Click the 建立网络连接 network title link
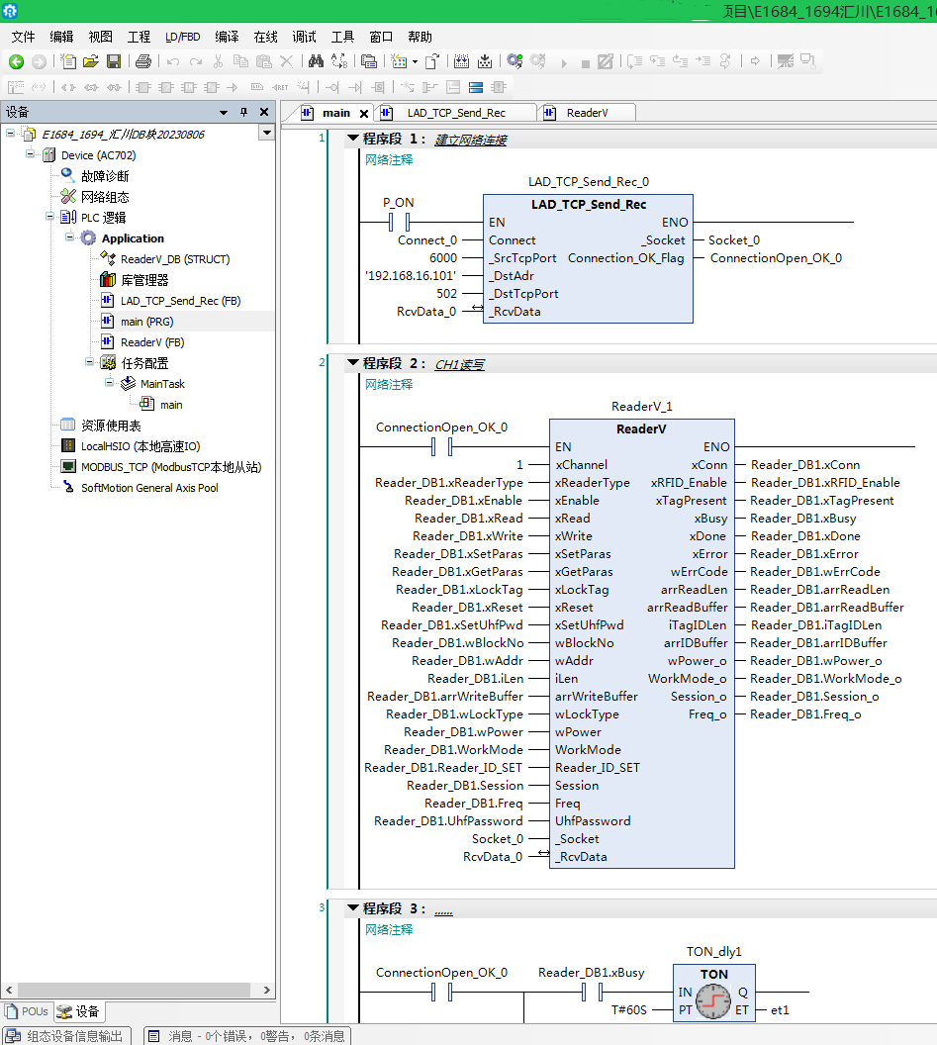The width and height of the screenshot is (937, 1045). (470, 141)
